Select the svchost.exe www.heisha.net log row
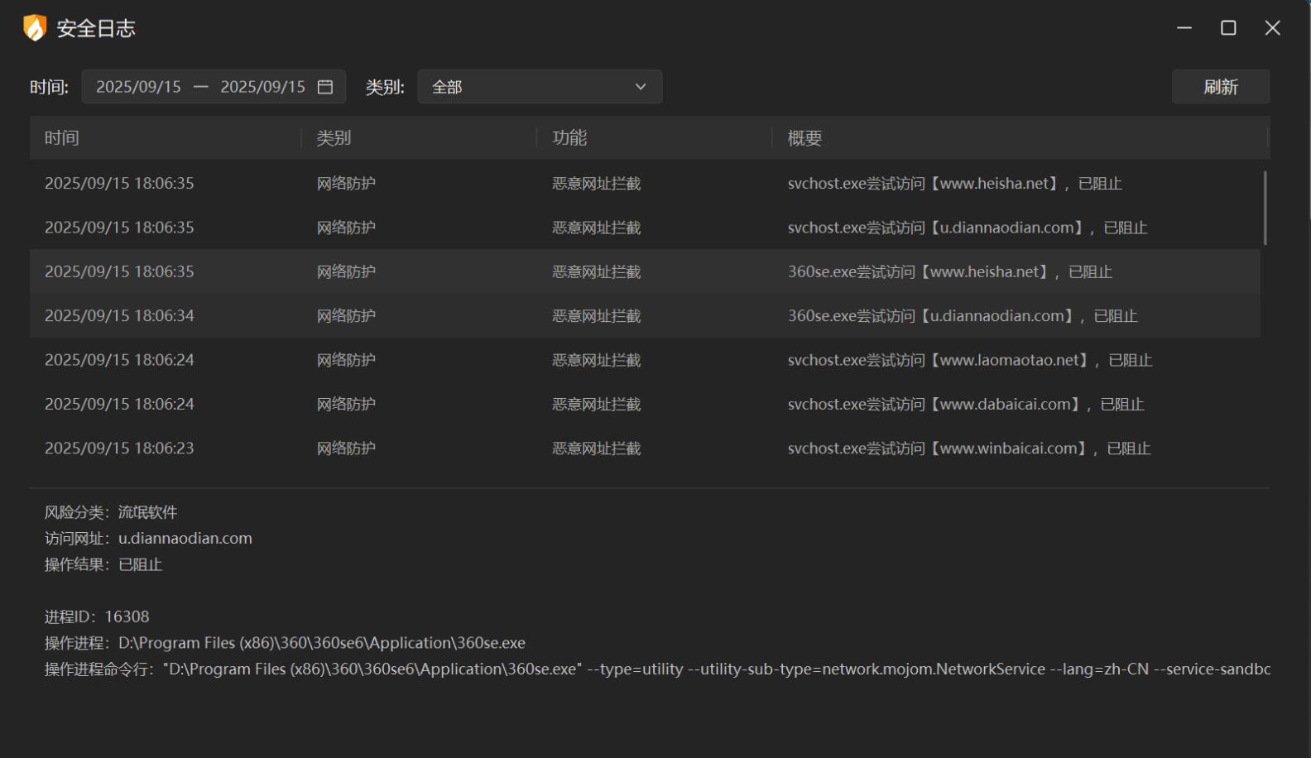This screenshot has width=1311, height=758. (645, 184)
